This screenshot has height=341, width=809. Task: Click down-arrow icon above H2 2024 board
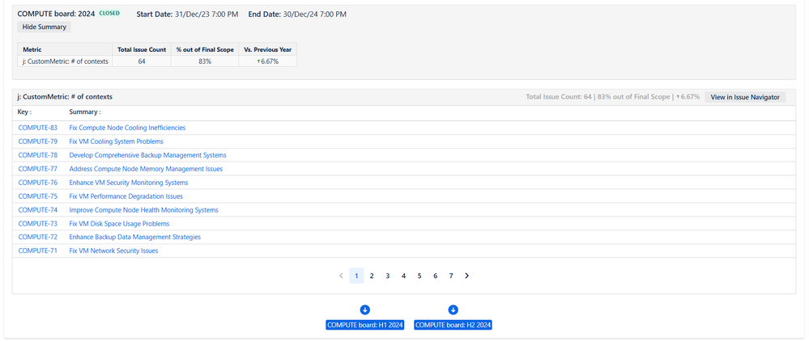[453, 309]
